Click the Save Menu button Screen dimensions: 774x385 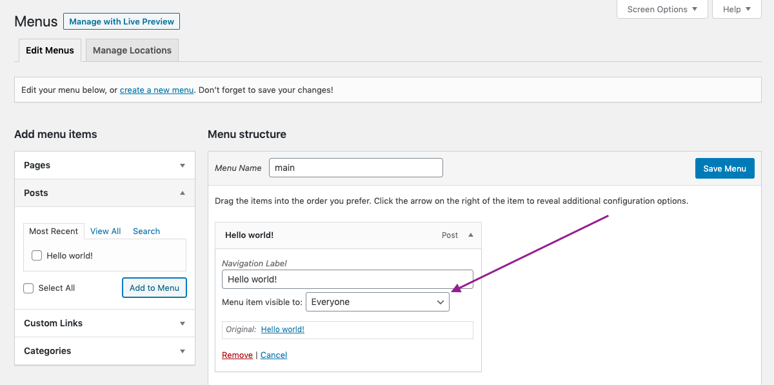(724, 168)
